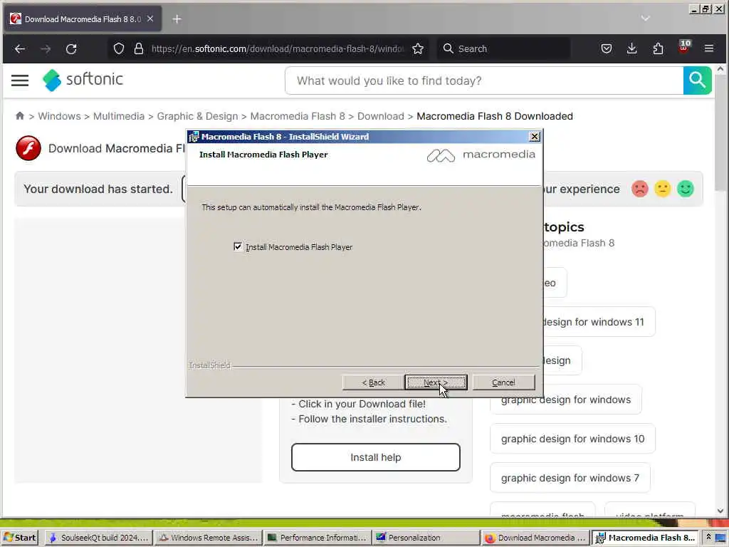Switch to Performance Information taskbar item

[x=317, y=538]
